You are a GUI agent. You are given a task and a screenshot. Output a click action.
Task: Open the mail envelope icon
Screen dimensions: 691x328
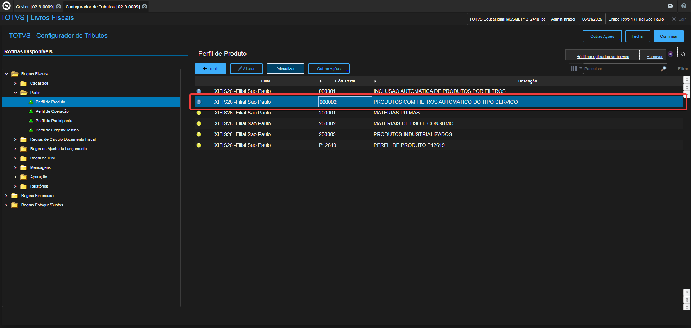point(670,6)
